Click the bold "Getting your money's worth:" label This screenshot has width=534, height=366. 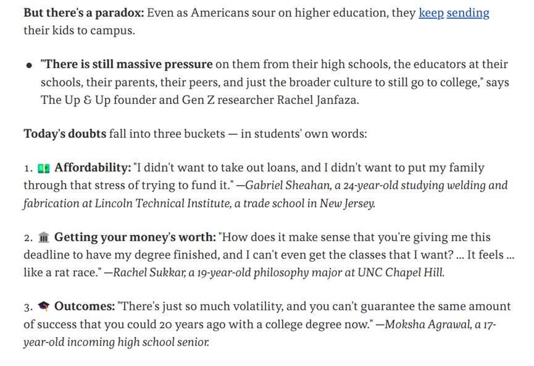tap(135, 237)
